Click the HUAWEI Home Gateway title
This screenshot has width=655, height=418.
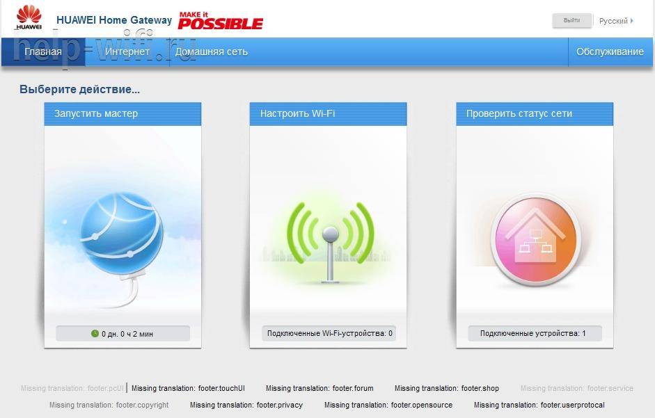(114, 20)
